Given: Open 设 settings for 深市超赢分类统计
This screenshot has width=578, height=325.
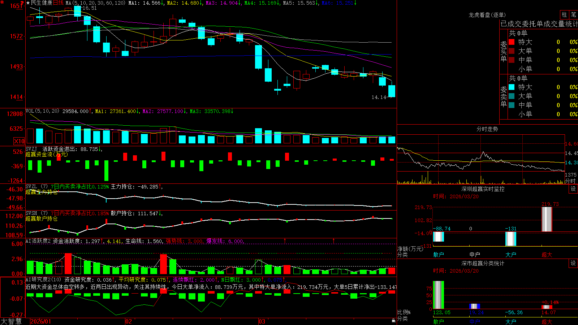Looking at the screenshot, I should click(x=573, y=263).
